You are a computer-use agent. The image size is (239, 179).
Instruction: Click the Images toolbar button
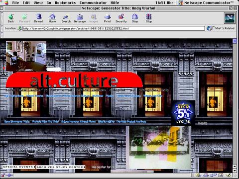pos(94,18)
